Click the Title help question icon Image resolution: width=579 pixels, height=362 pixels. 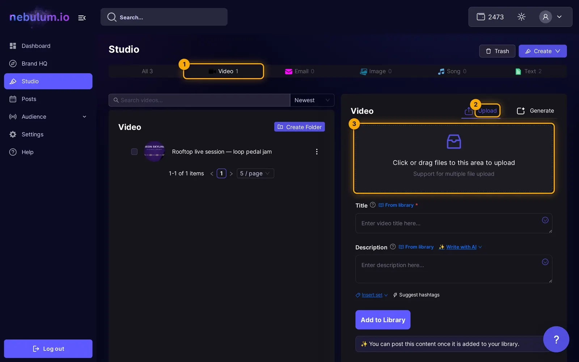click(x=373, y=205)
